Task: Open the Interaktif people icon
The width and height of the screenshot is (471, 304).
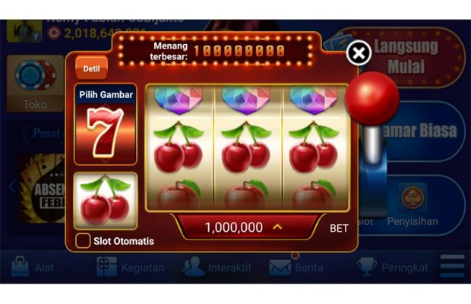Action: pyautogui.click(x=193, y=267)
